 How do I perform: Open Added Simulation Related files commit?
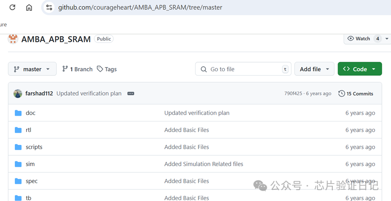(204, 164)
